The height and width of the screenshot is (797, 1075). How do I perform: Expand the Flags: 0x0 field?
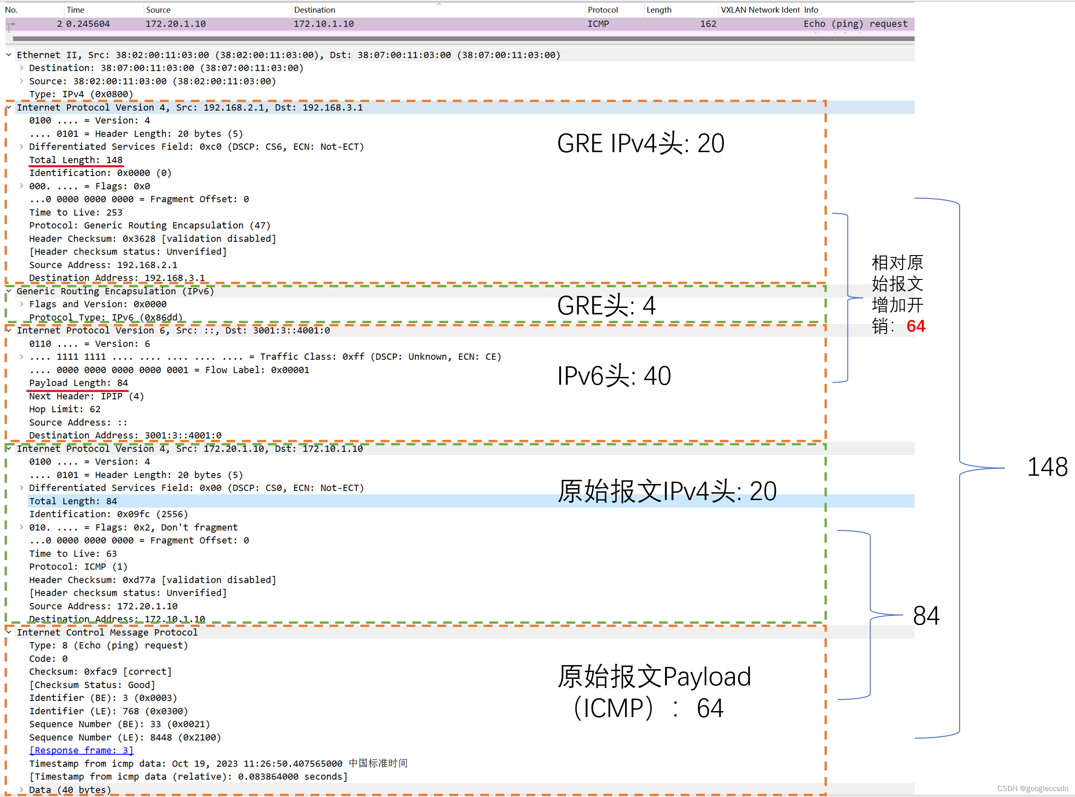21,186
